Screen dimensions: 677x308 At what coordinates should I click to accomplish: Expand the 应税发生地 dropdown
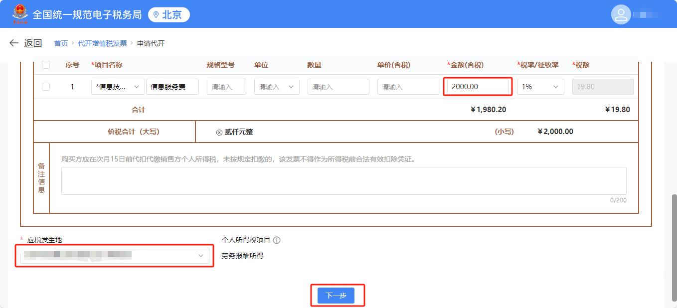tap(115, 256)
